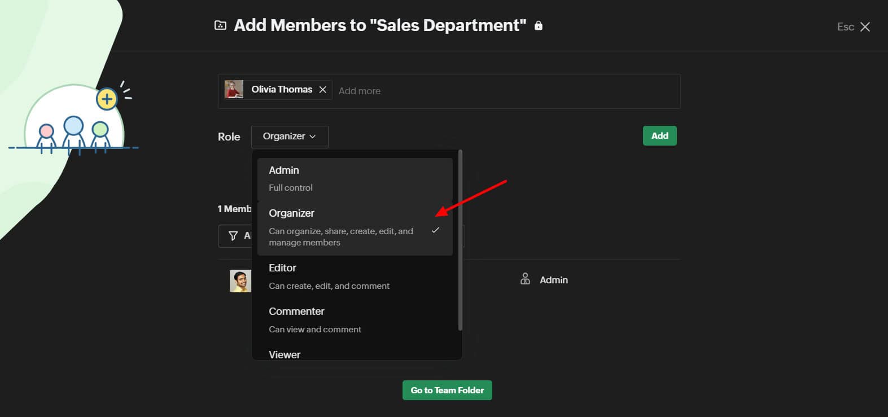The height and width of the screenshot is (417, 888).
Task: Click the filter funnel icon
Action: [233, 236]
